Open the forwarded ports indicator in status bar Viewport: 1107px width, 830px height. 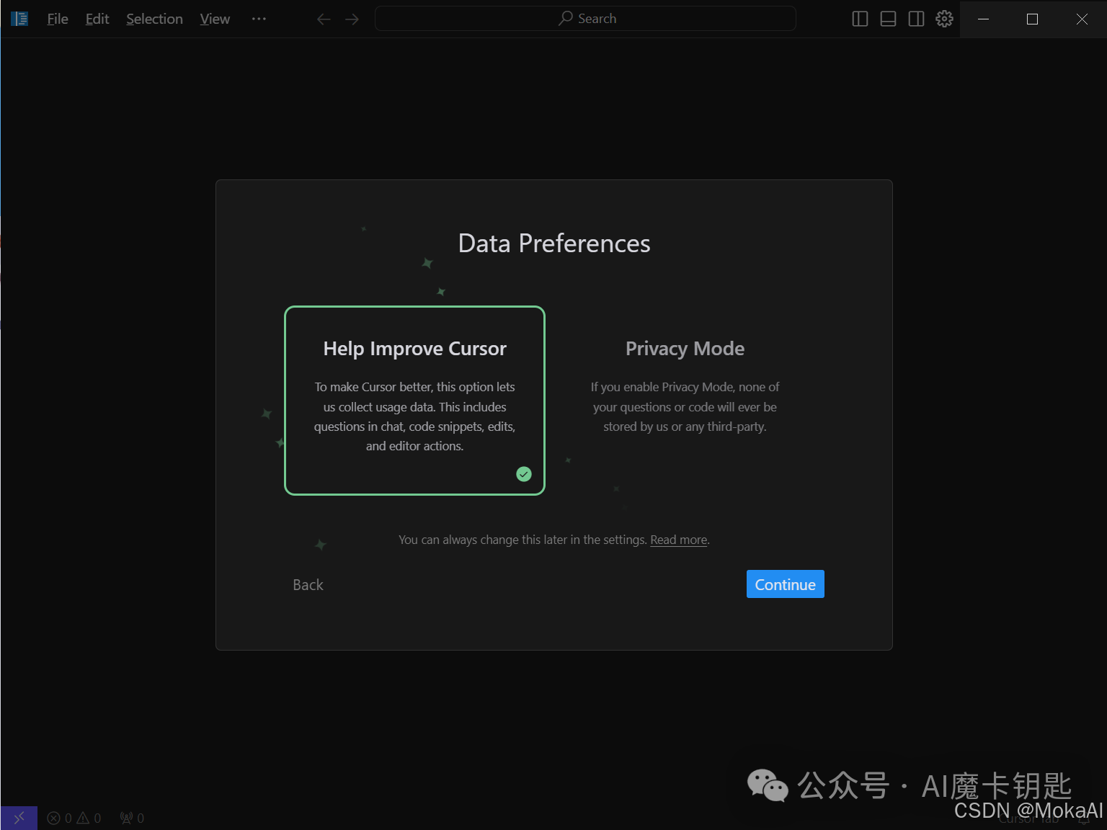(x=132, y=818)
